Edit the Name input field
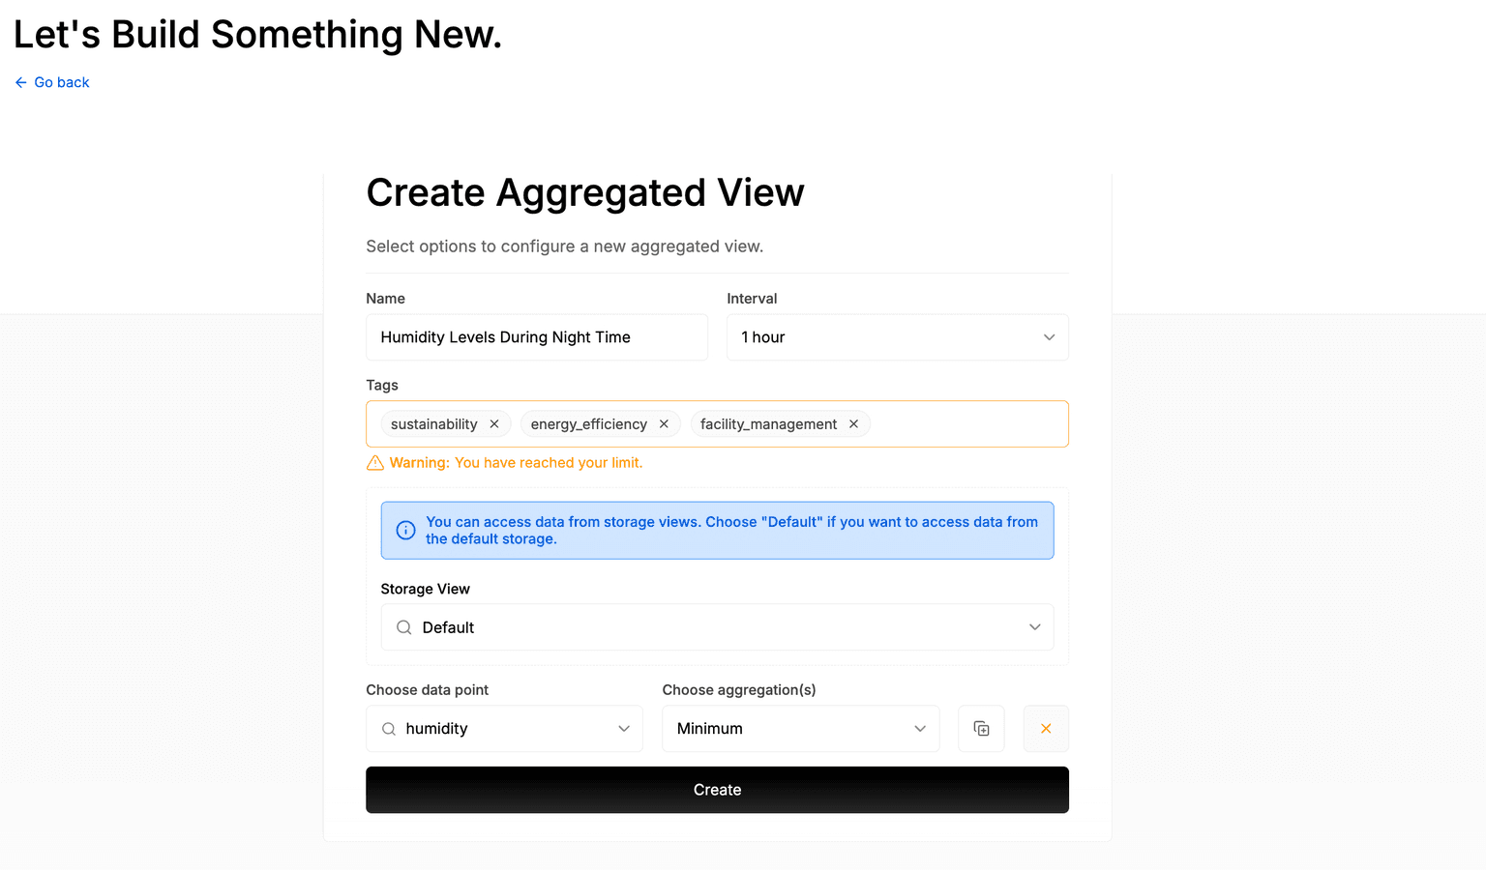 [x=537, y=337]
